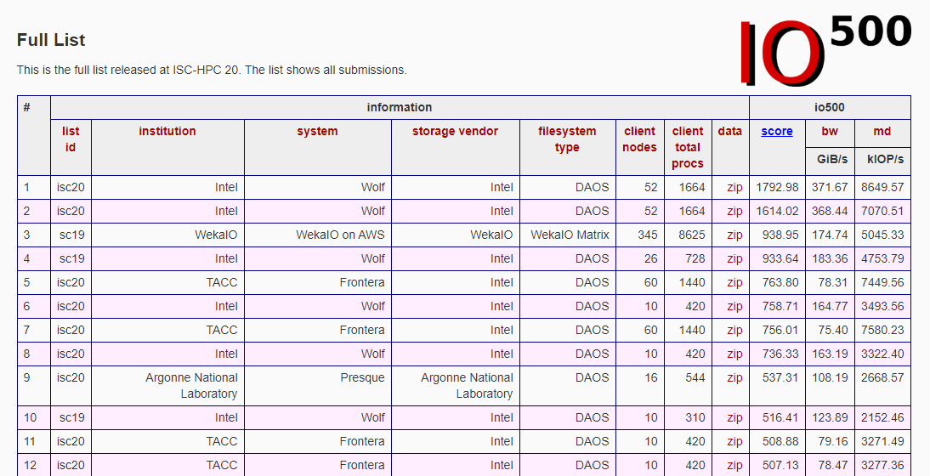Click the filesystem type column header
This screenshot has height=476, width=930.
click(567, 139)
